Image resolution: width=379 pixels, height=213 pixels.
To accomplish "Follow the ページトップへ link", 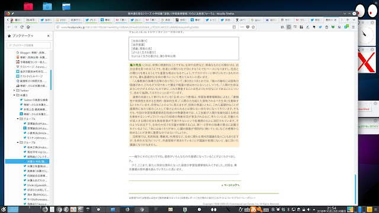I will [230, 185].
